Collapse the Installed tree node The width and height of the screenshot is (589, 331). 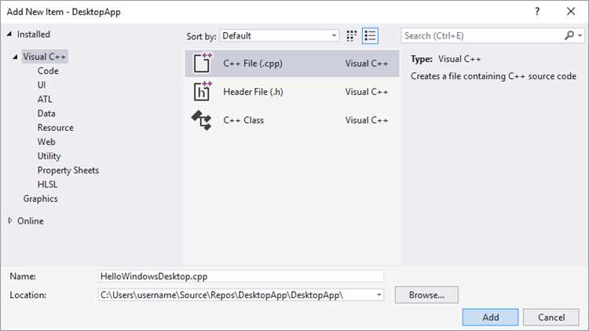click(9, 35)
